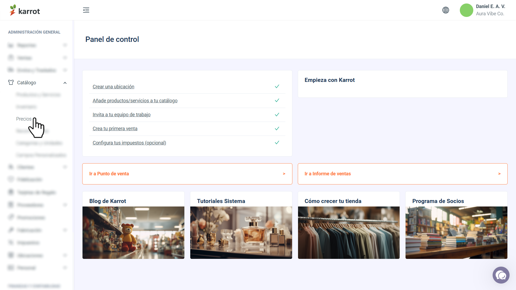Click the Catálogo shirt icon
The image size is (516, 290).
point(11,82)
